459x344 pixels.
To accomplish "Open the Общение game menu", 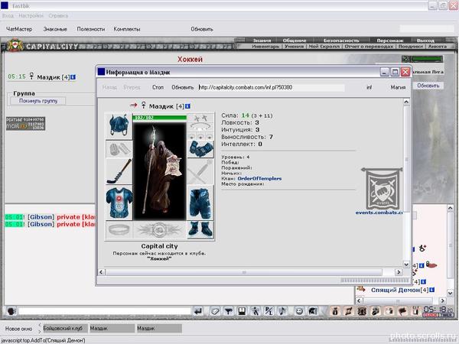I will pos(295,41).
